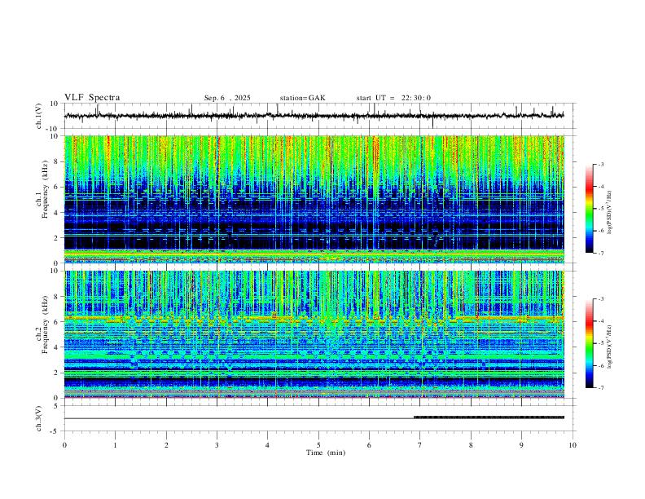645x499 pixels.
Task: Click the ch.2 spectrogram "2" kHz tick
Action: click(x=56, y=373)
